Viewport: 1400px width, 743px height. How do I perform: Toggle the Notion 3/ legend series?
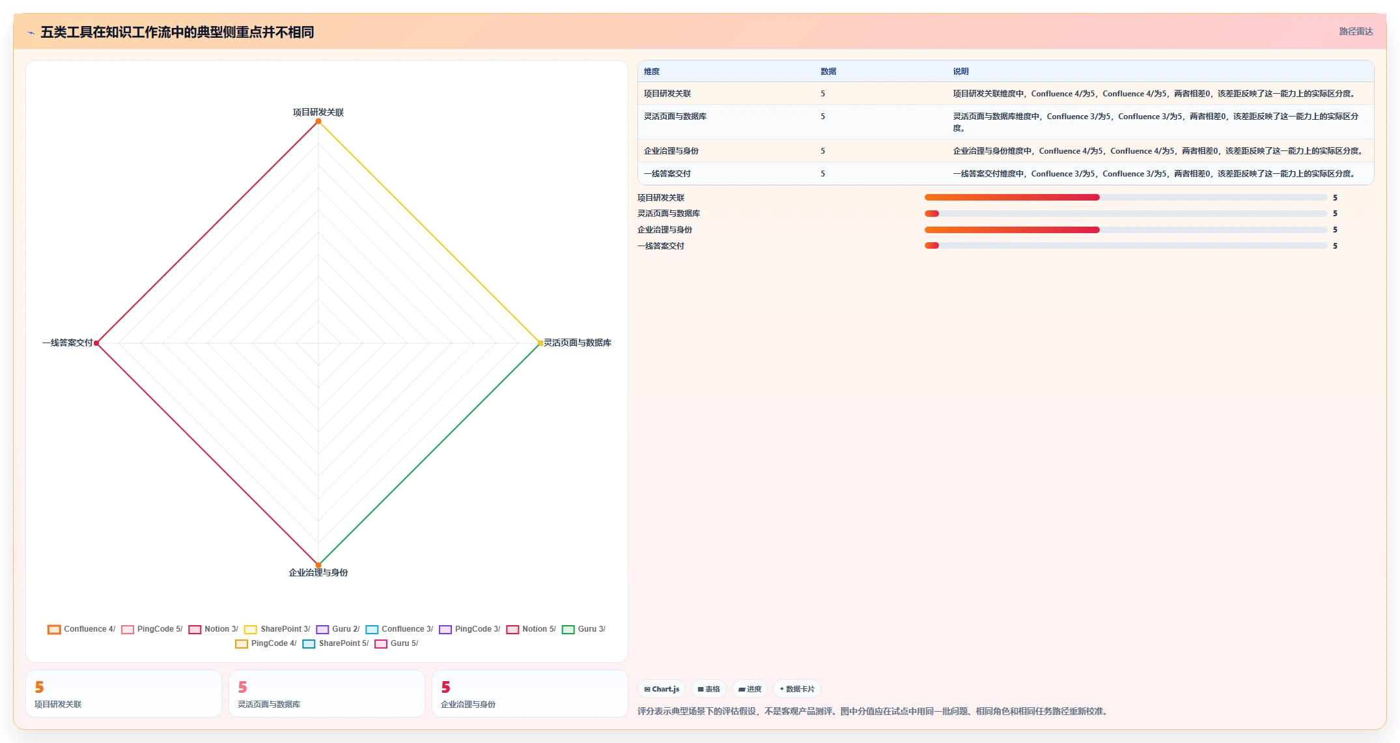213,629
